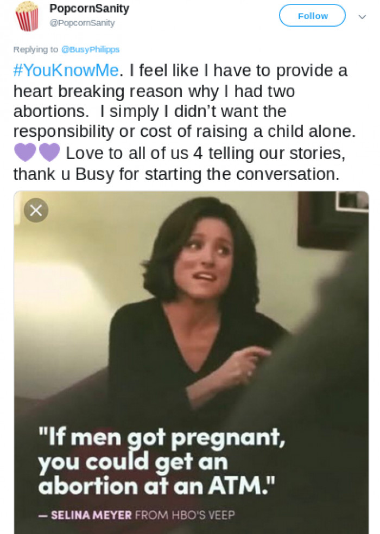380x534 pixels.
Task: Open the #YouKnowMe hashtag
Action: tap(66, 71)
